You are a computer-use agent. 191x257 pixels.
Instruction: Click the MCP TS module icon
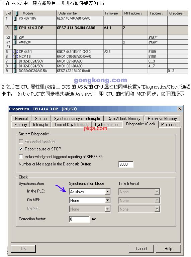(15, 56)
